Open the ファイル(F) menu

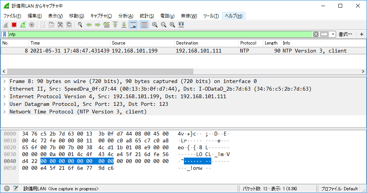(x=12, y=16)
